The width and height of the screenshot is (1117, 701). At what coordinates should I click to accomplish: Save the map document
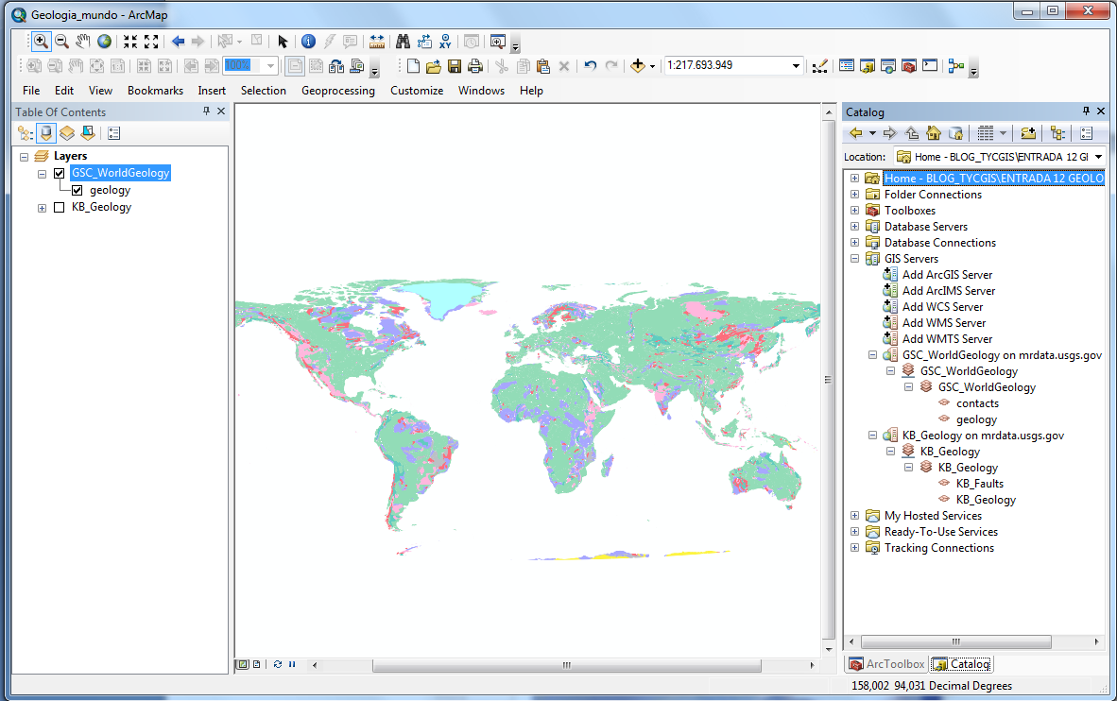tap(455, 66)
